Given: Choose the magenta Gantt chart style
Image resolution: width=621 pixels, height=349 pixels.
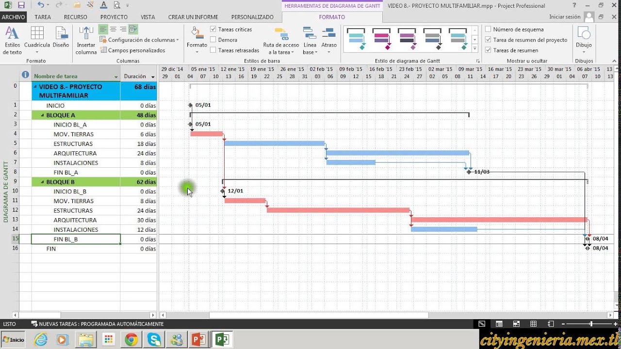Looking at the screenshot, I should pyautogui.click(x=381, y=39).
